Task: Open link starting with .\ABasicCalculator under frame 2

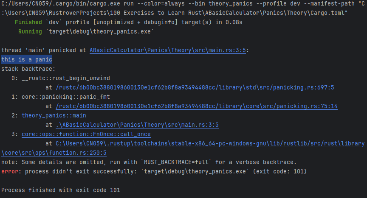Action: tap(137, 125)
